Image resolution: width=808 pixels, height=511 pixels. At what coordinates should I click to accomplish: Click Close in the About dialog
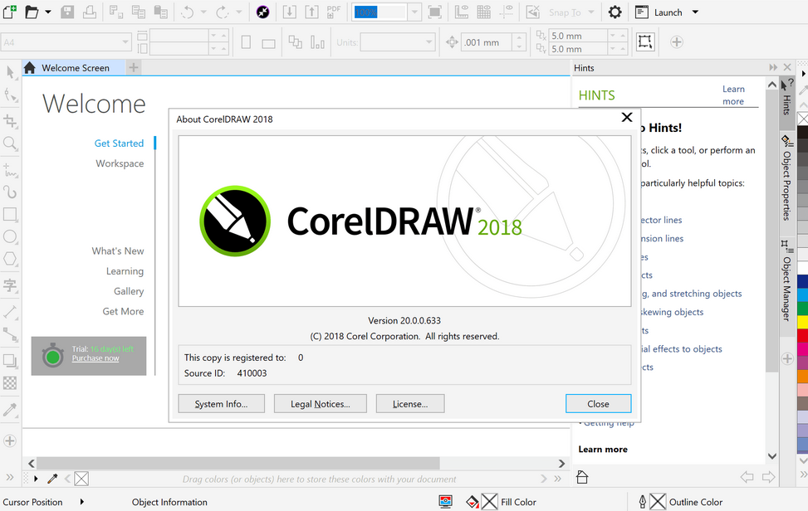[598, 404]
